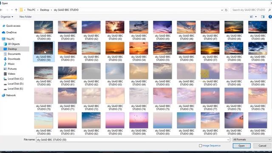
Task: Select thumbnail sky SAAD BBC STUDIO (84)
Action: tap(139, 120)
